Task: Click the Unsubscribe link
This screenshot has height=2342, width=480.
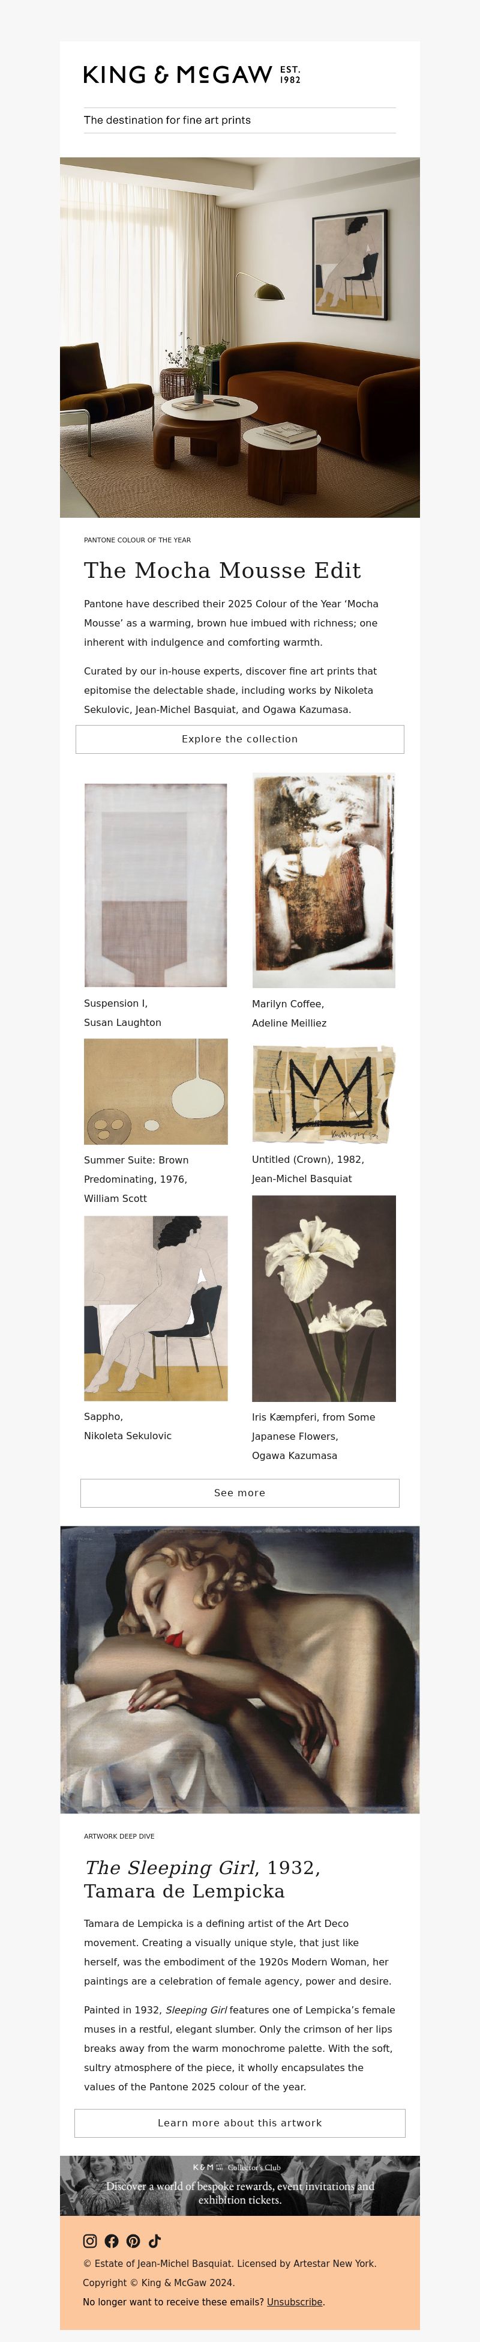Action: coord(294,2301)
